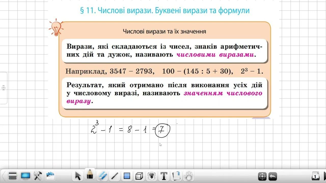Image resolution: width=326 pixels, height=183 pixels.
Task: Click handwritten '8 − 1' expression
Action: pyautogui.click(x=137, y=130)
